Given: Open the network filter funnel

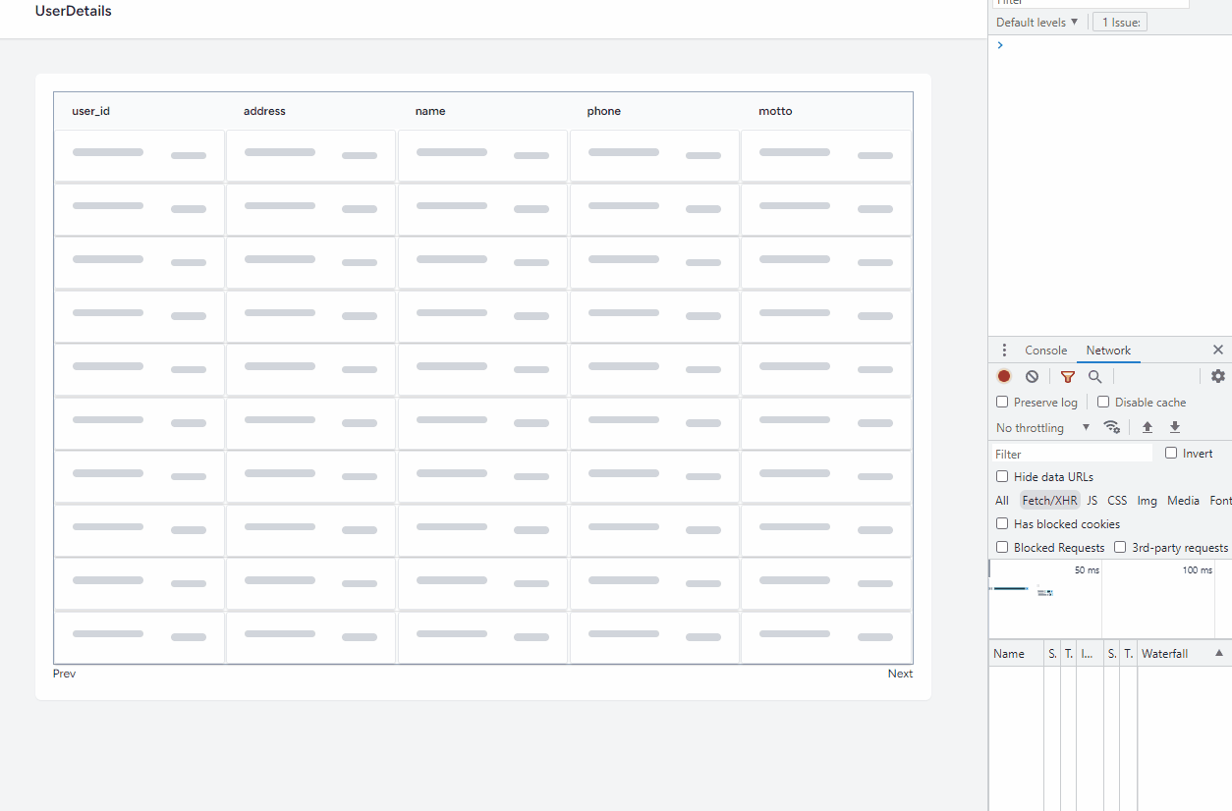Looking at the screenshot, I should [1067, 376].
